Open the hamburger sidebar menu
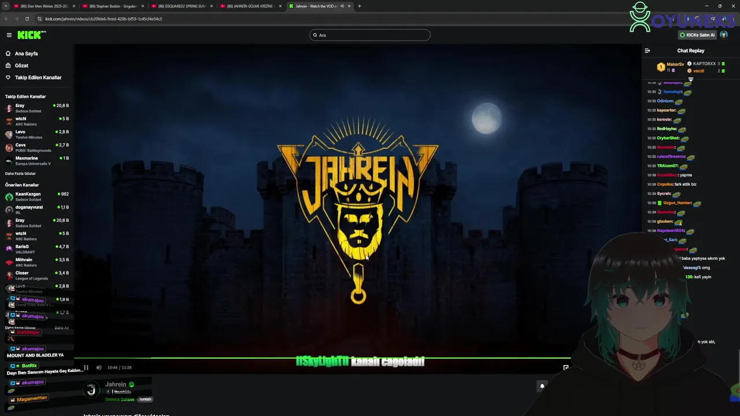This screenshot has height=416, width=740. 9,35
